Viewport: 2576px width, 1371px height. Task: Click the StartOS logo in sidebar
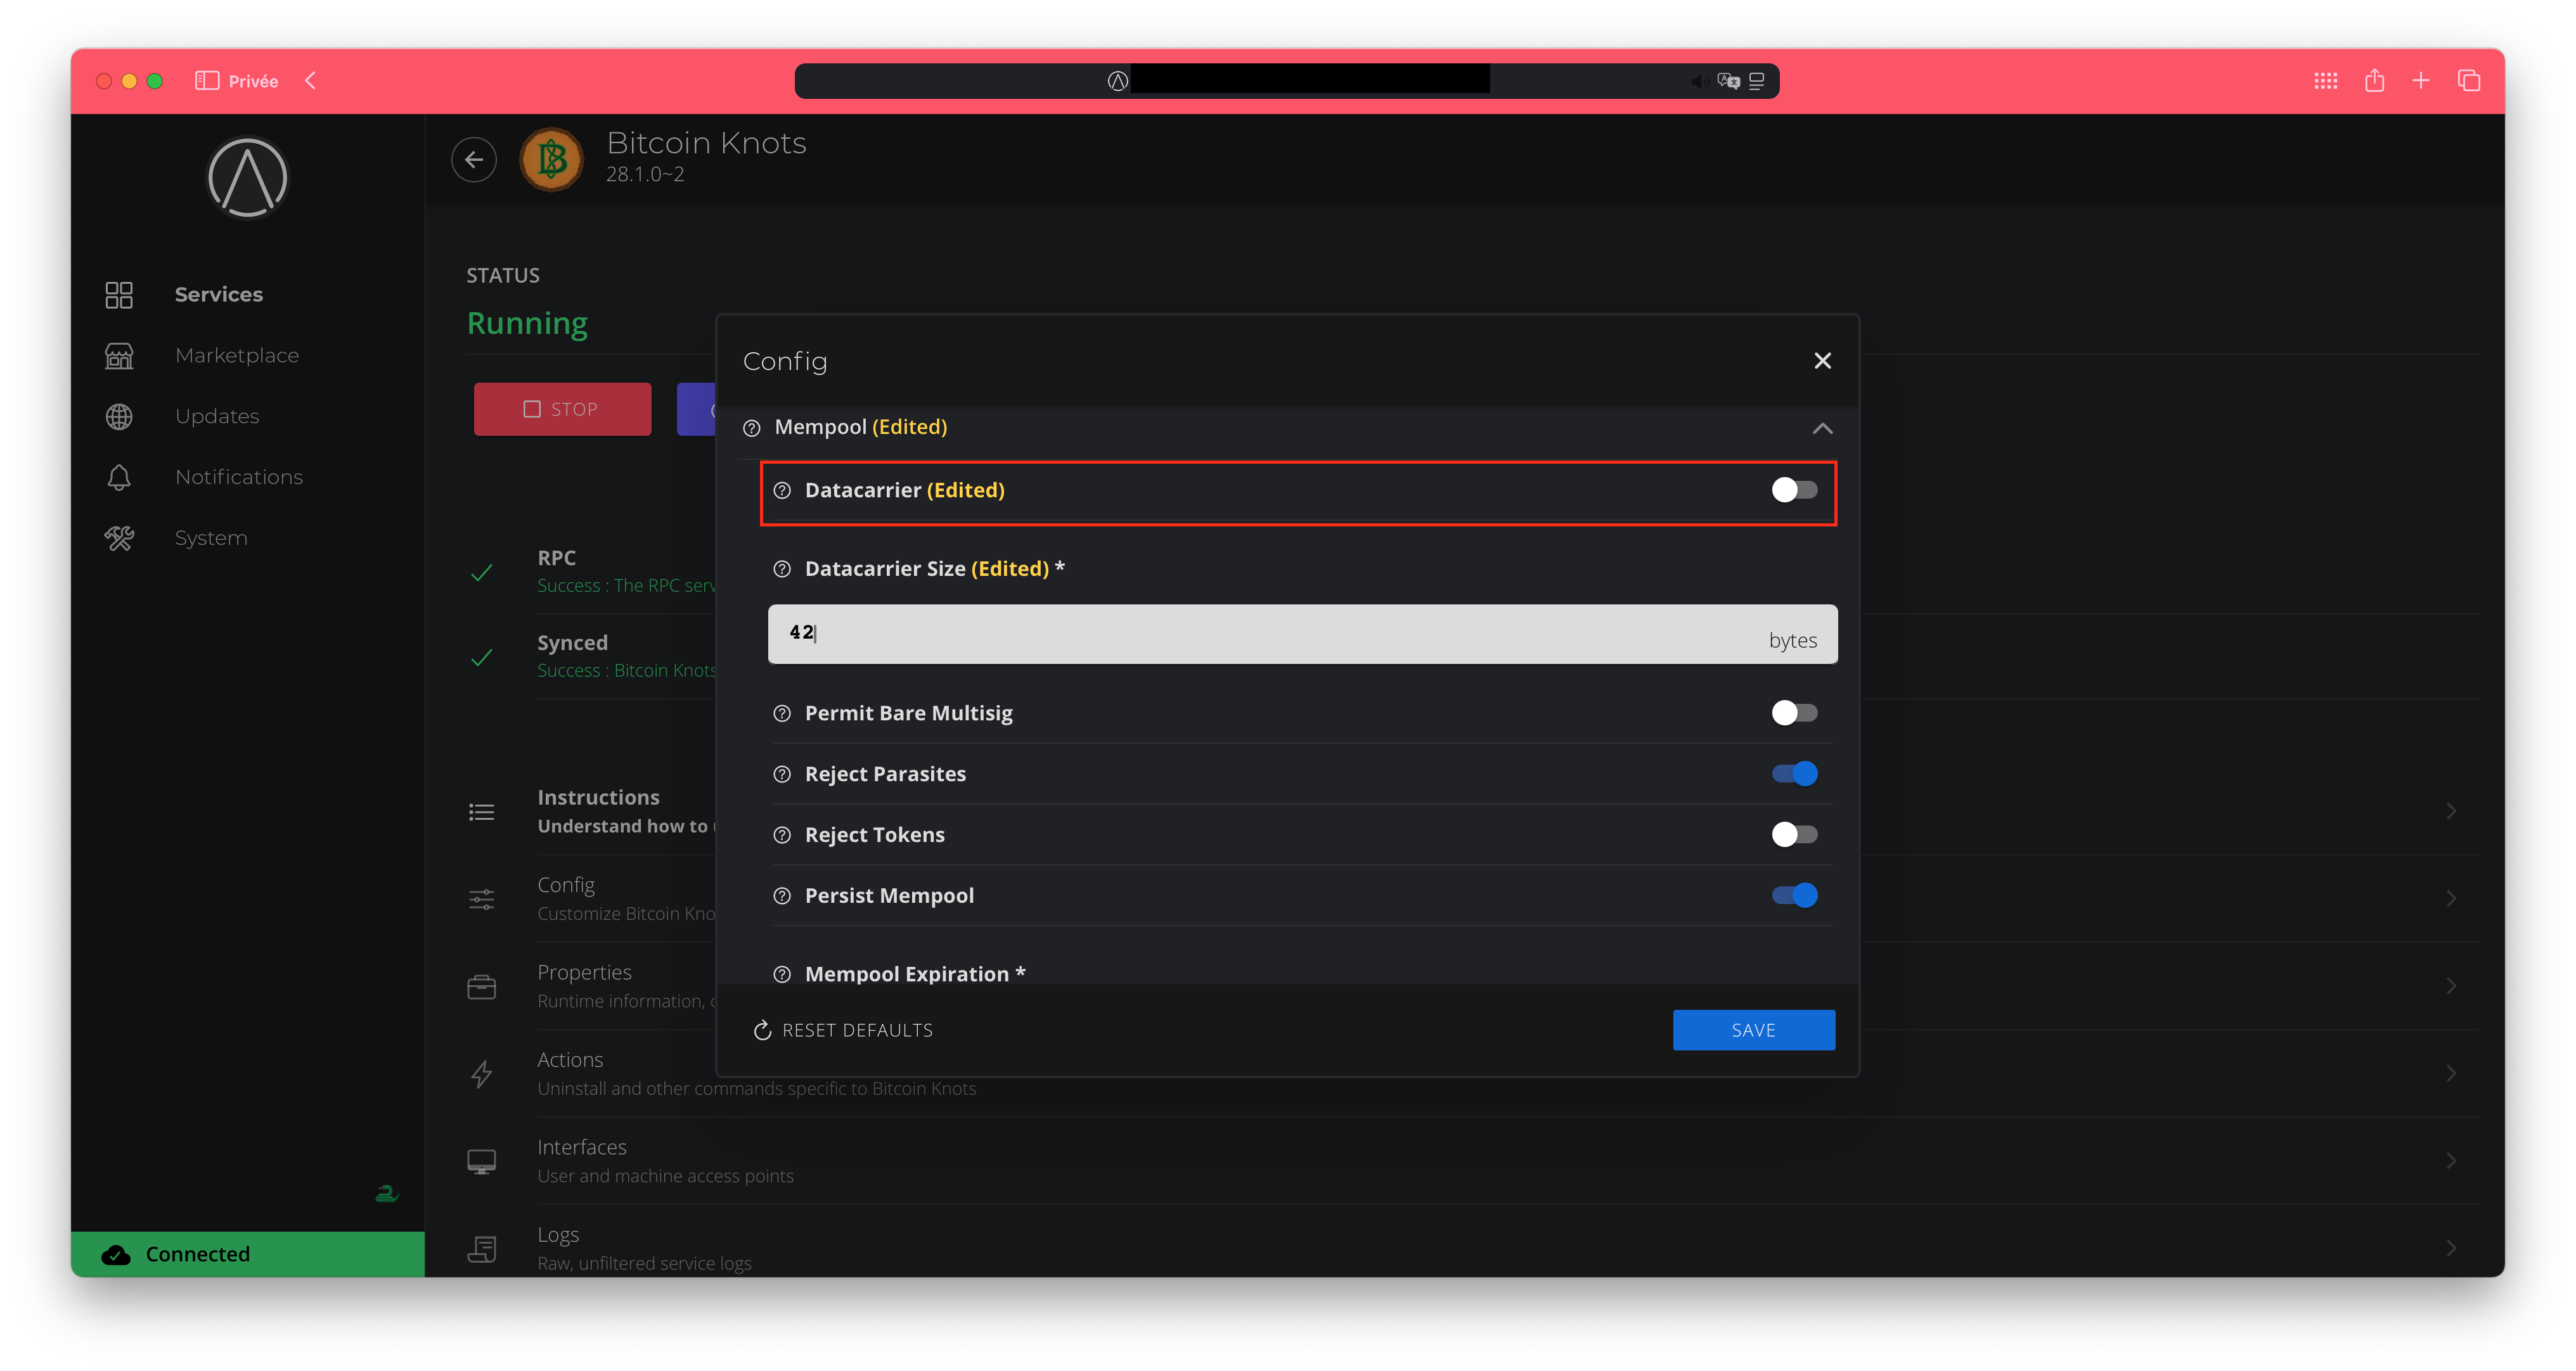tap(247, 178)
